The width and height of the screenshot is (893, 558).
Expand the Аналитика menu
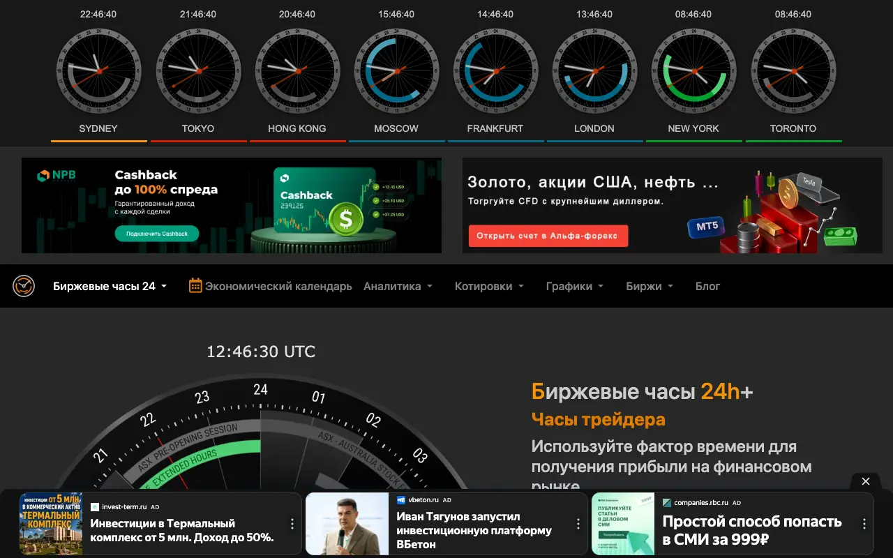tap(398, 286)
